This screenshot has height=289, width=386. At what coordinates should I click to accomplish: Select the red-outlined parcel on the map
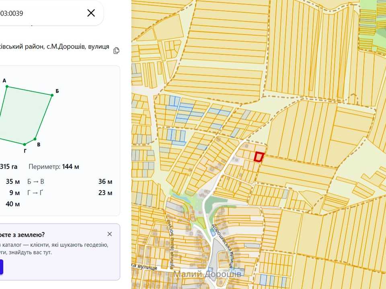coord(259,157)
